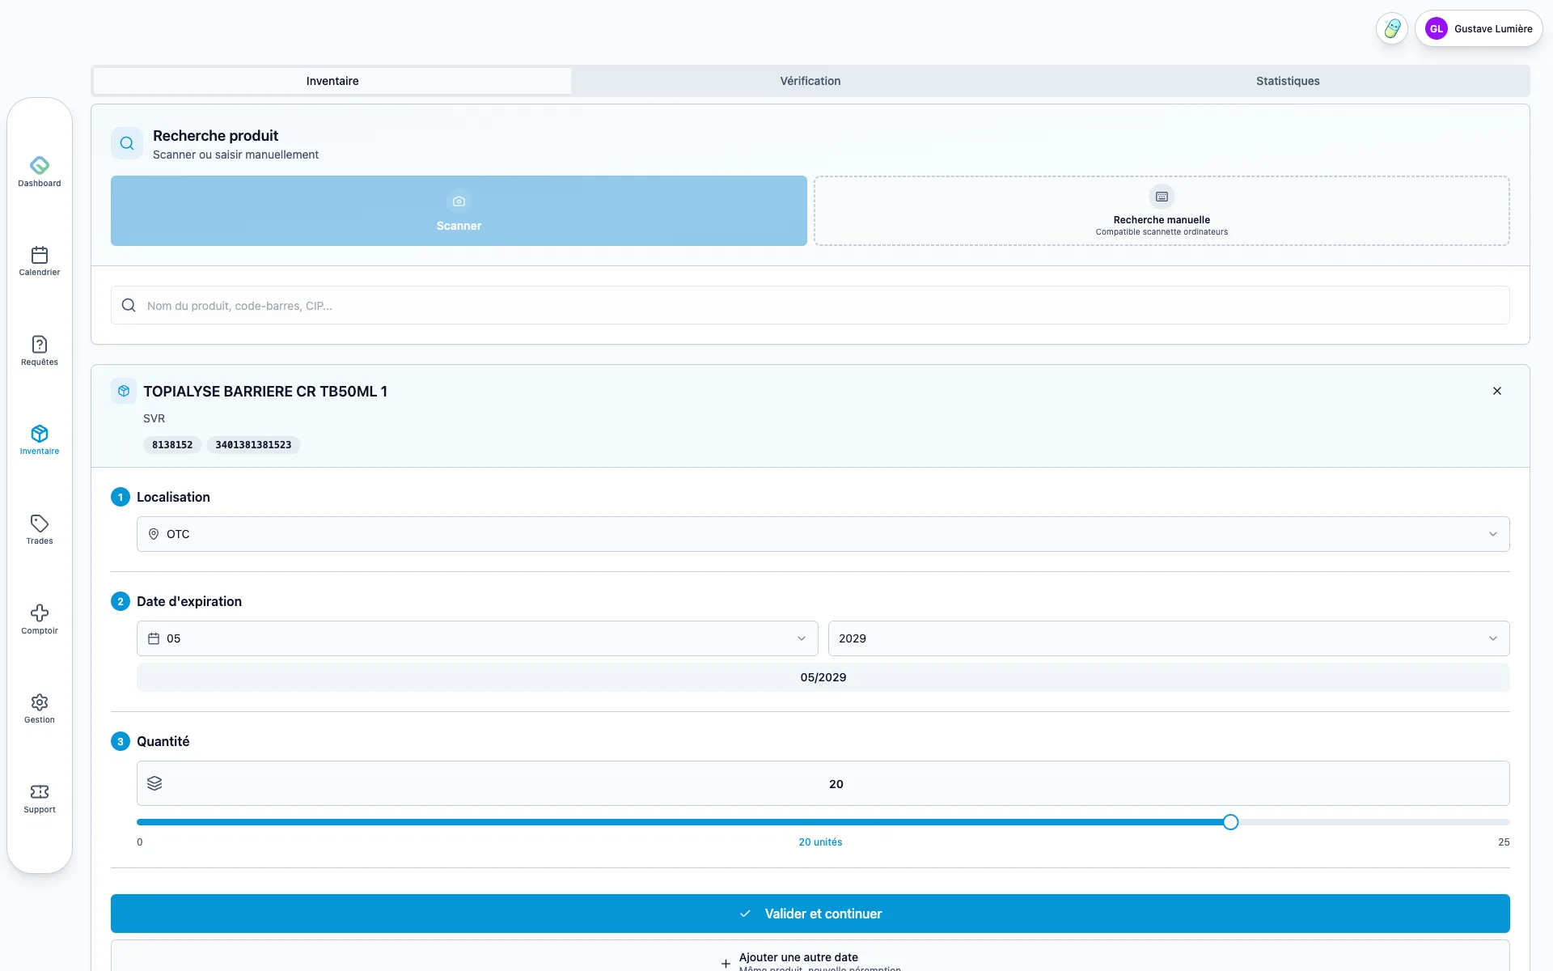Close the TOPIALYSE product card
The height and width of the screenshot is (971, 1553).
pos(1496,391)
